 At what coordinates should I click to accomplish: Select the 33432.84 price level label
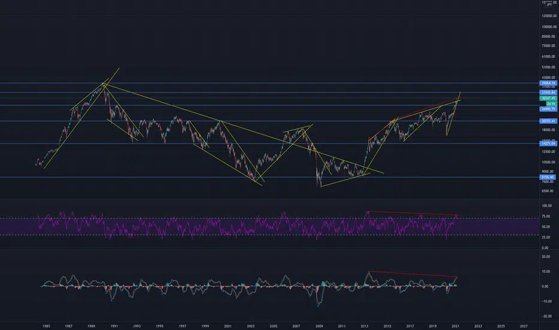pos(548,92)
